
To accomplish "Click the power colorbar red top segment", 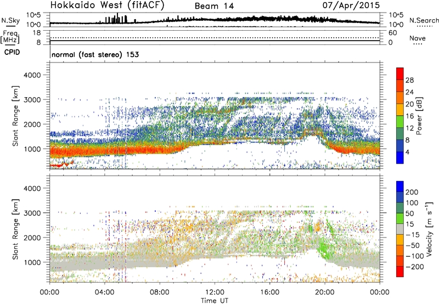I will 400,74.
